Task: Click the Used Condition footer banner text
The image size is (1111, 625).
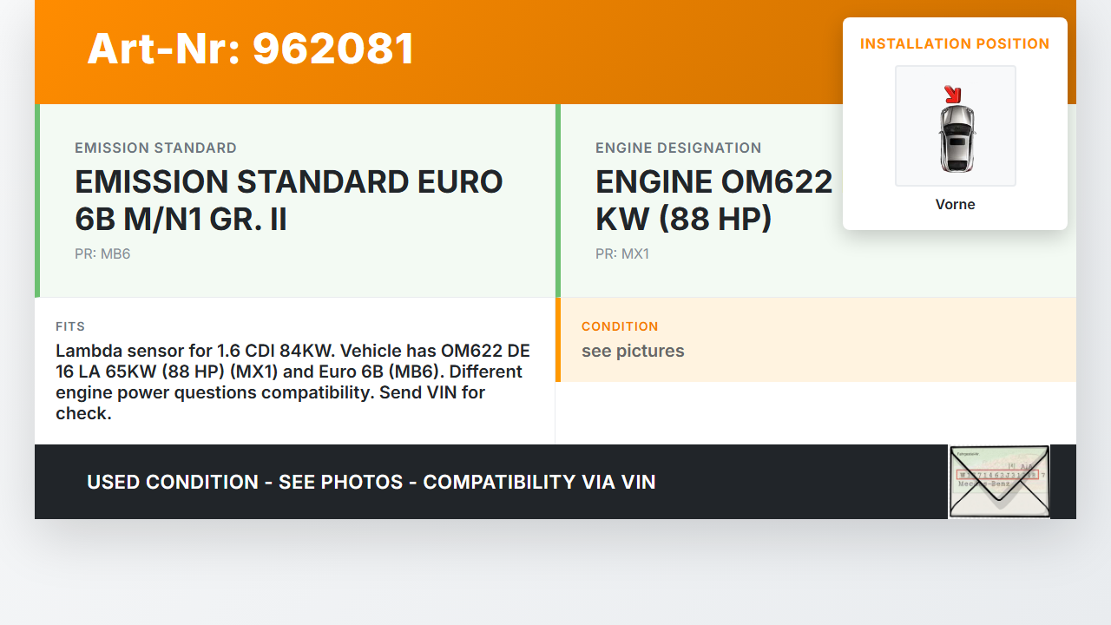Action: pos(371,482)
